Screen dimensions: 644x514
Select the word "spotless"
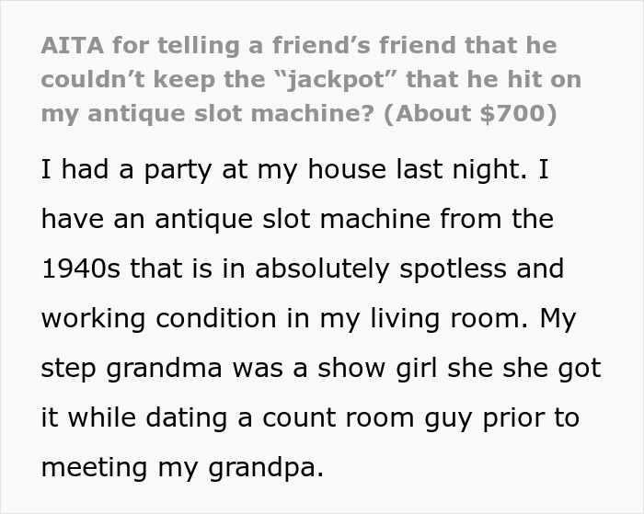point(453,269)
